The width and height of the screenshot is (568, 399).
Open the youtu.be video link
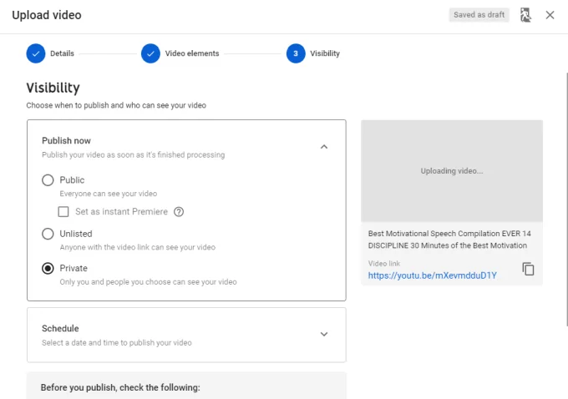pyautogui.click(x=432, y=275)
